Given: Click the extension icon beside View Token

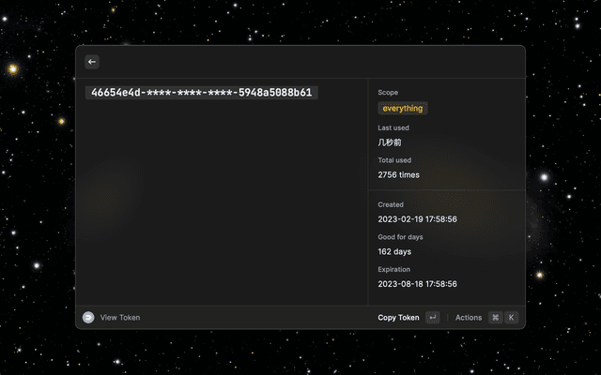Looking at the screenshot, I should tap(88, 318).
